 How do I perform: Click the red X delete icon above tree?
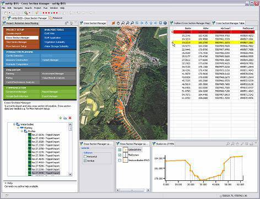coord(70,118)
